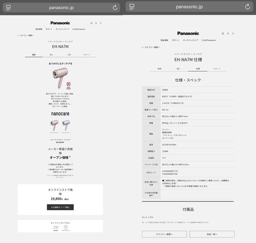256x243 pixels.
Task: Open the account icon on the right page
Action: pyautogui.click(x=228, y=33)
